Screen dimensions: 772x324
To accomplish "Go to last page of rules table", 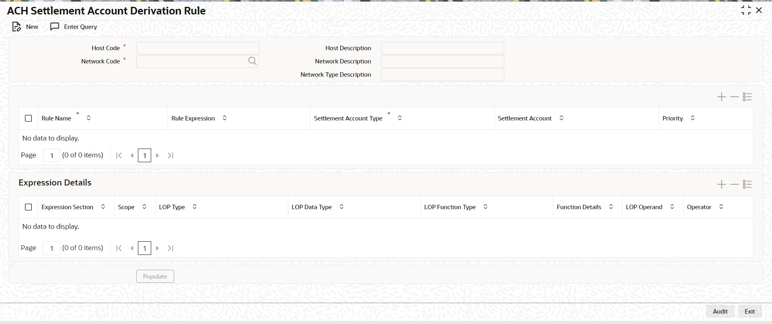I will (x=170, y=155).
